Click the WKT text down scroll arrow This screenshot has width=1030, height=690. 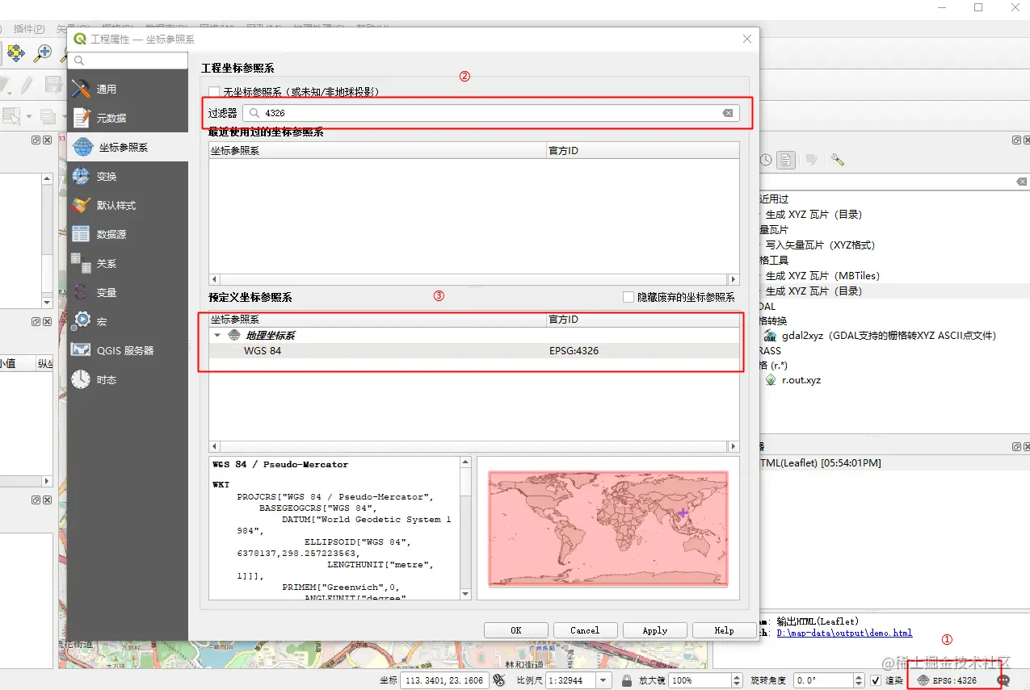pyautogui.click(x=465, y=594)
